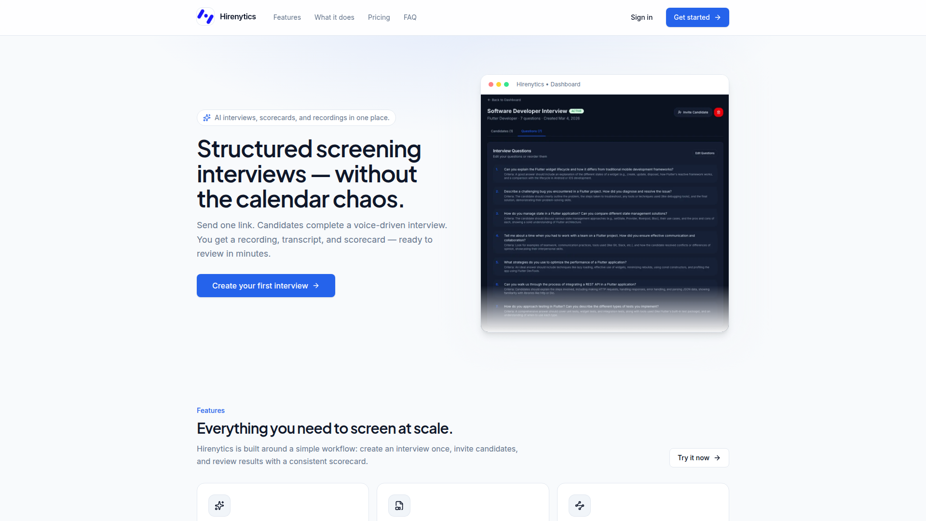Click the arrow icon inside Get started
The image size is (926, 521).
click(718, 17)
